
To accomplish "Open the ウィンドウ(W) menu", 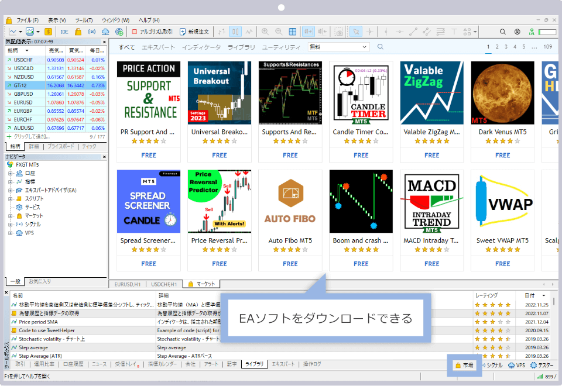I will (x=115, y=20).
